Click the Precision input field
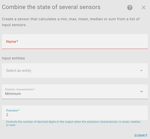Image resolution: width=150 pixels, height=139 pixels. [x=75, y=113]
